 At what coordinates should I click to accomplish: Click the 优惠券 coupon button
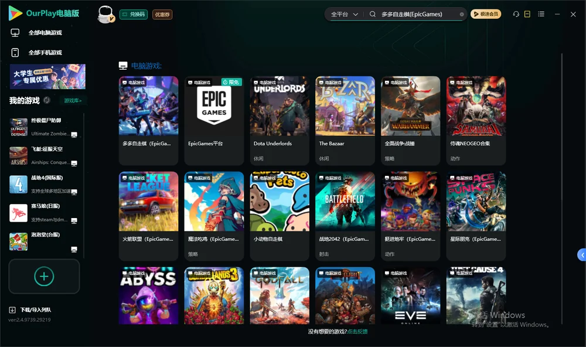[162, 15]
